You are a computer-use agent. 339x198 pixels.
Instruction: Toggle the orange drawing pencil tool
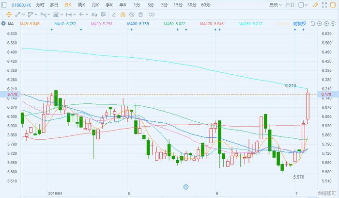[x=315, y=5]
